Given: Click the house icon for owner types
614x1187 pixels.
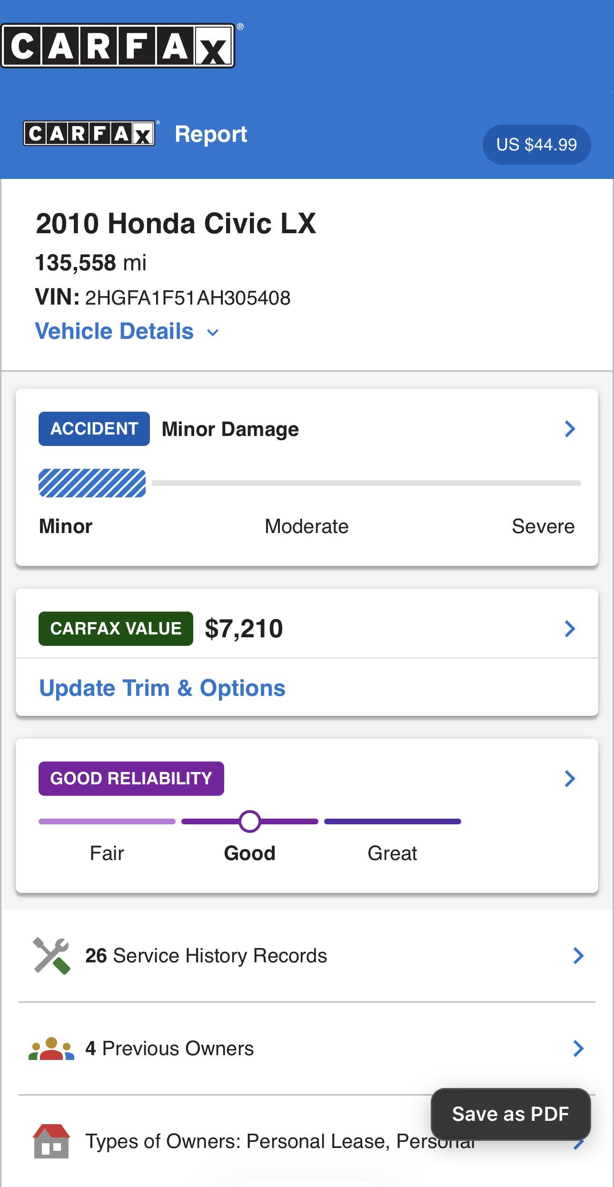Looking at the screenshot, I should coord(51,1141).
